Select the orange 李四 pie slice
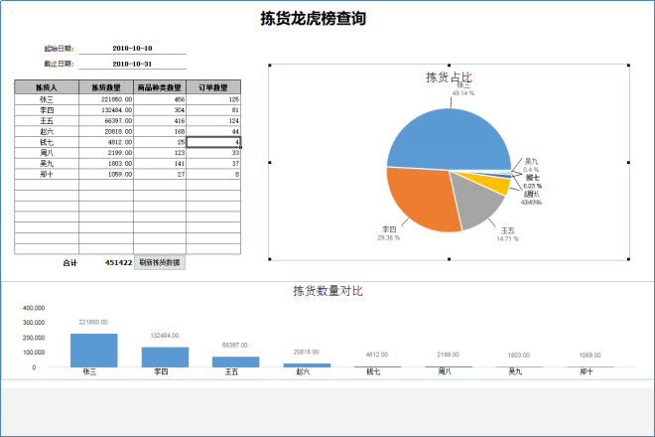 point(422,199)
